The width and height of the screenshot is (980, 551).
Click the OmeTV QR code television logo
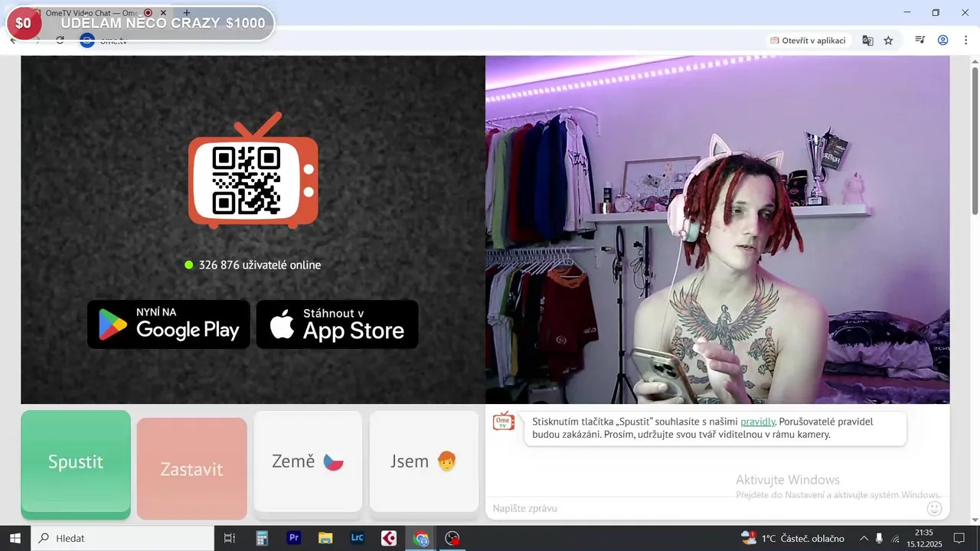[253, 172]
